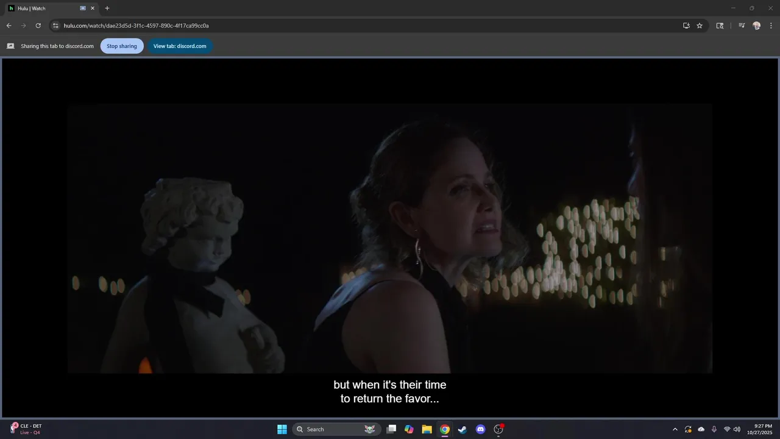Open Chrome three-dot menu
Viewport: 780px width, 439px height.
tap(771, 26)
